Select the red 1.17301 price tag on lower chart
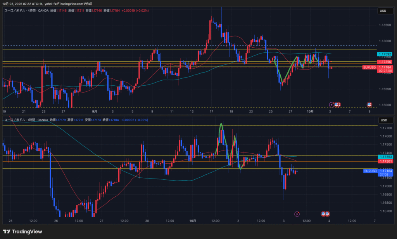The image size is (397, 239). (x=385, y=161)
